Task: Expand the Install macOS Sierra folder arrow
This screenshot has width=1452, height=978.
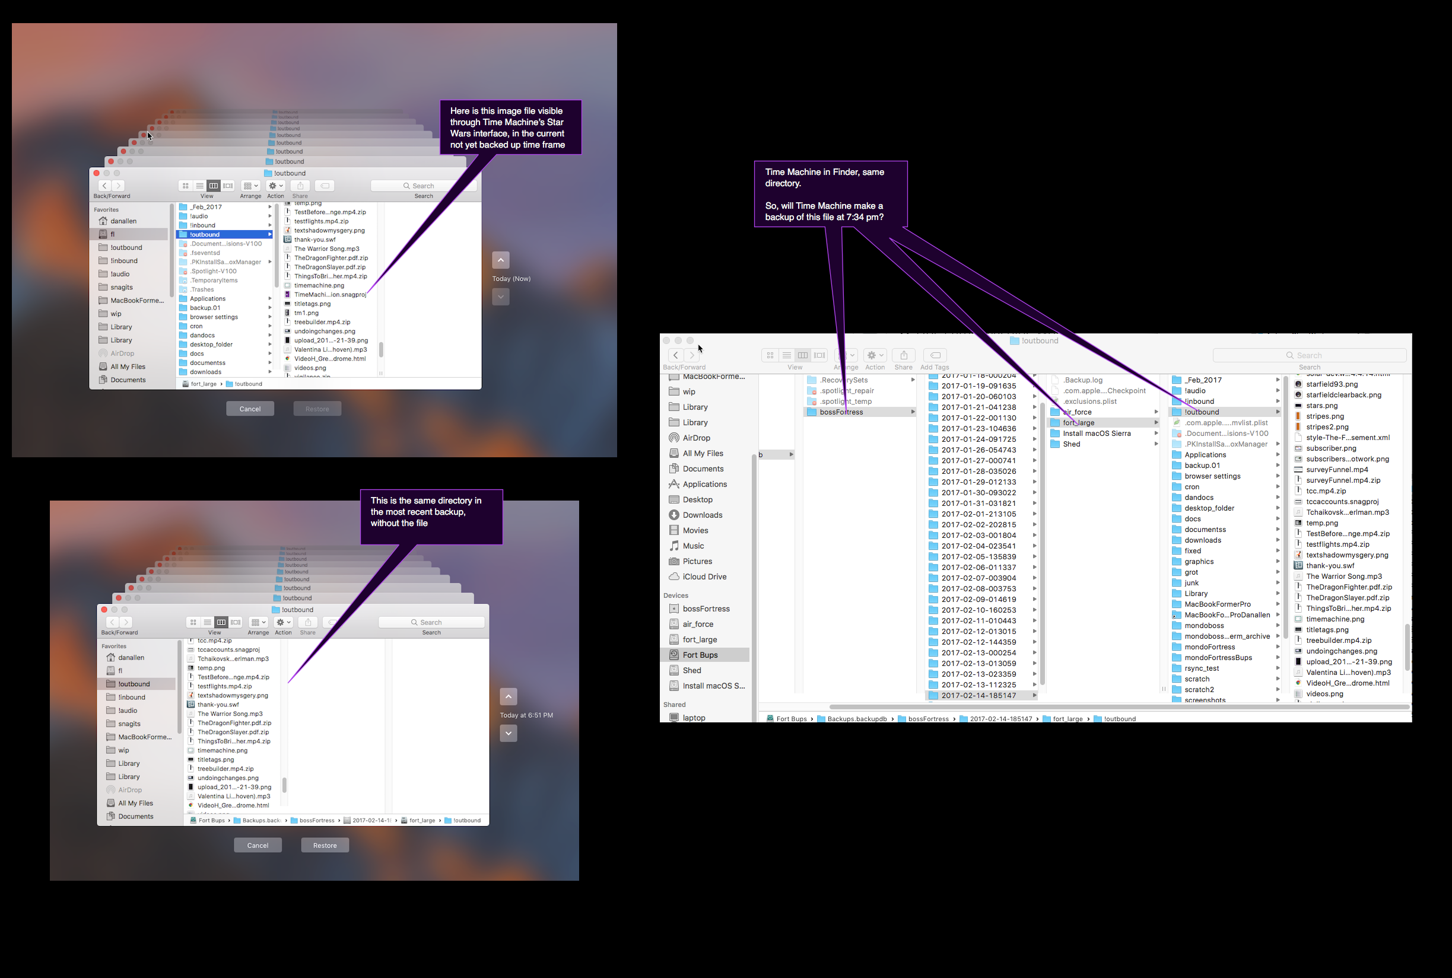Action: point(1156,434)
